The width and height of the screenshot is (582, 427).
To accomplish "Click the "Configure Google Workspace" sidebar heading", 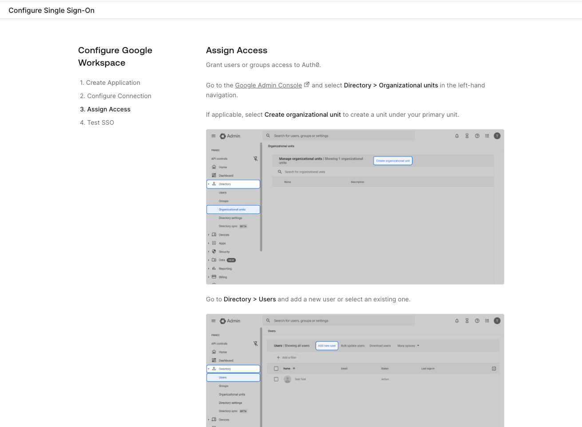I will 115,56.
